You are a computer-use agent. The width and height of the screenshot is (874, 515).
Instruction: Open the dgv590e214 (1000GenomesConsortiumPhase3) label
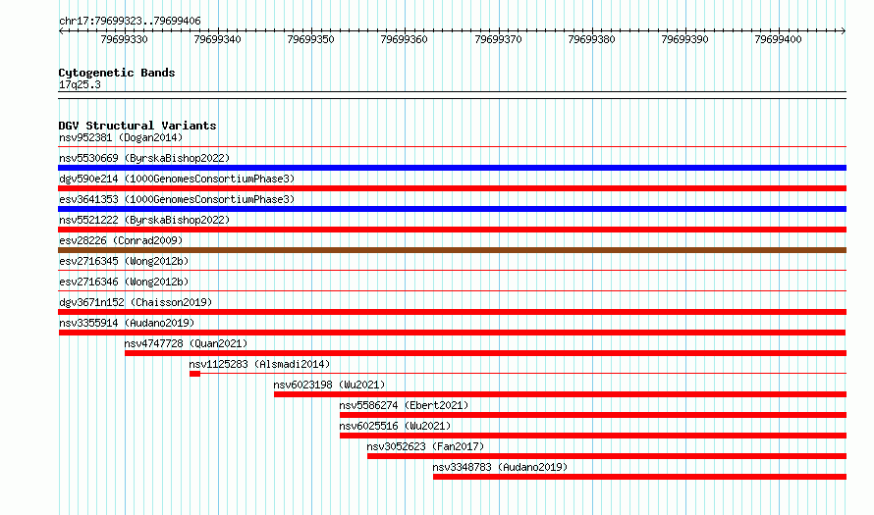(x=177, y=179)
